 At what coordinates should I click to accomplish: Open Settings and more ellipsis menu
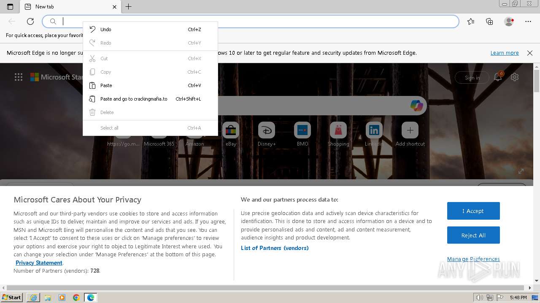tap(528, 21)
